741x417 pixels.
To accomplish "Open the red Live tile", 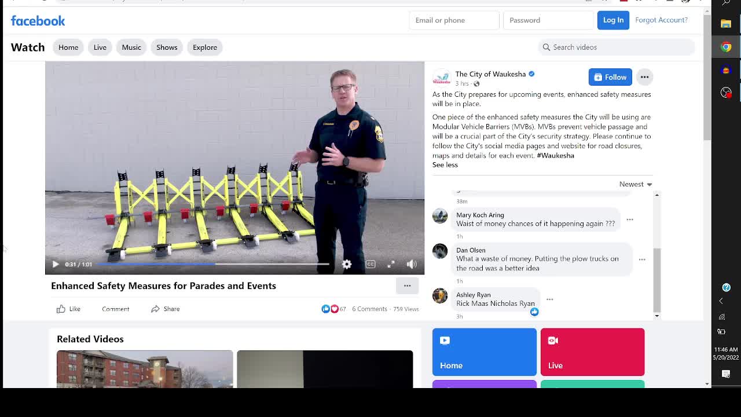I will click(x=592, y=352).
